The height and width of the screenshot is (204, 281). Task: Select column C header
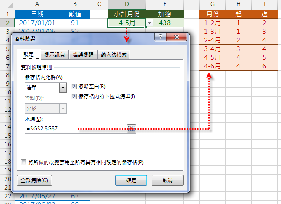(x=99, y=4)
